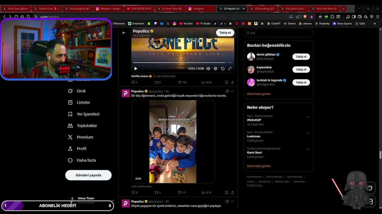This screenshot has width=382, height=214.
Task: Click the Ara search field
Action: [x=278, y=33]
